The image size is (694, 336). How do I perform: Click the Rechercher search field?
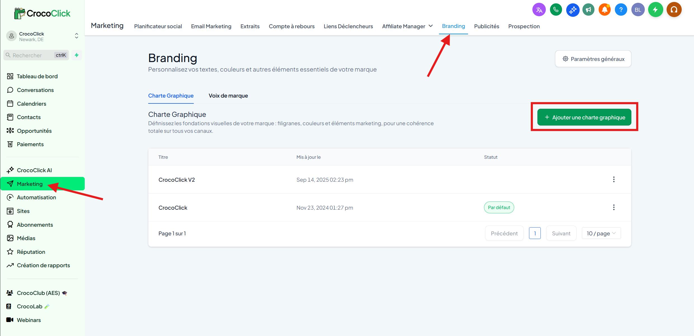point(36,55)
